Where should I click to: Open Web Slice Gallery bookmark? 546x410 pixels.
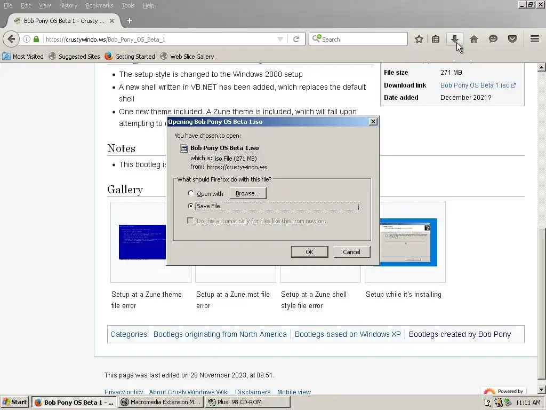[187, 57]
